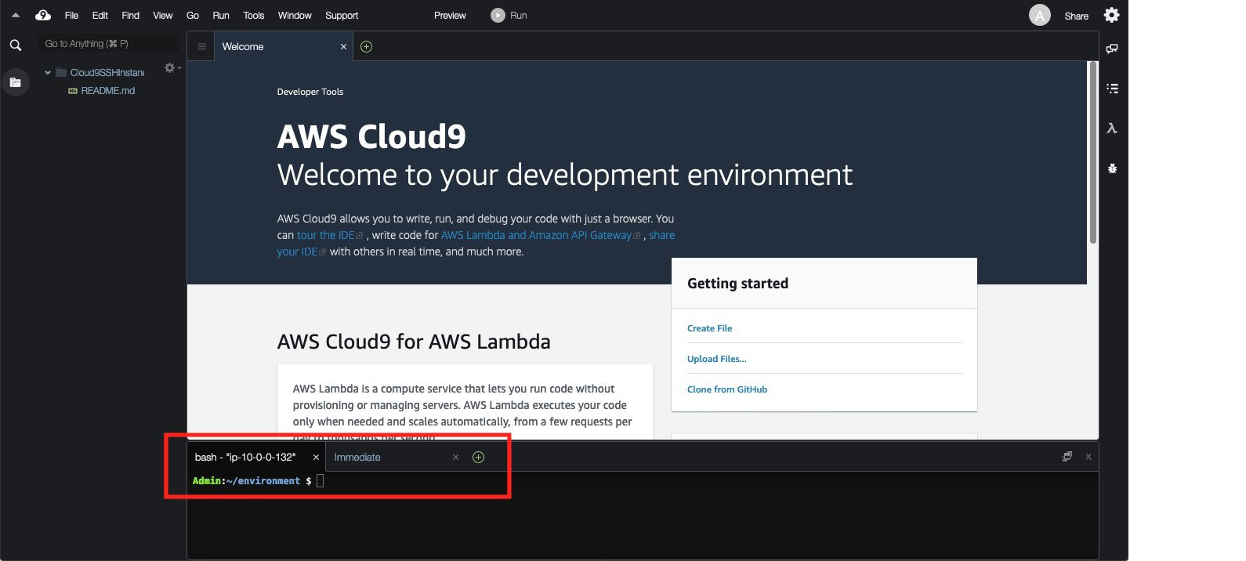Open the File menu

[71, 15]
